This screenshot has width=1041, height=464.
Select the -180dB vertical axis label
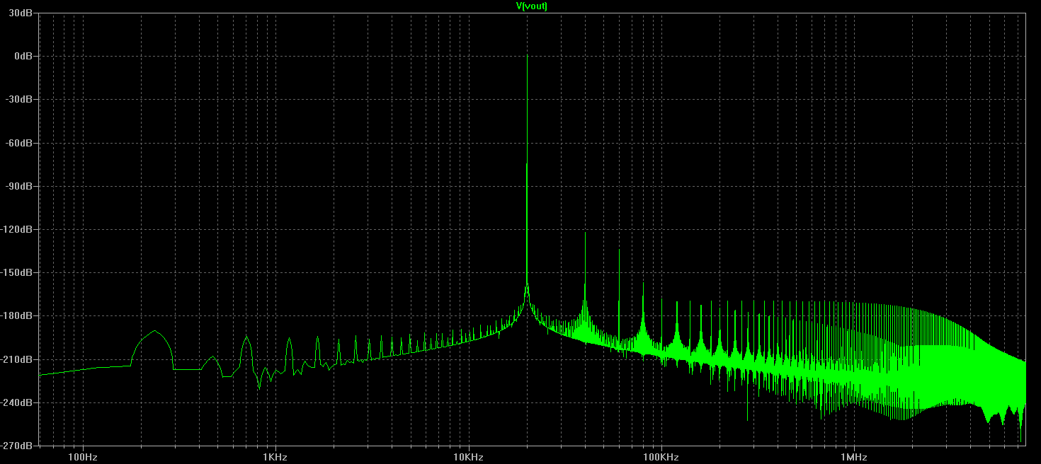(x=18, y=316)
